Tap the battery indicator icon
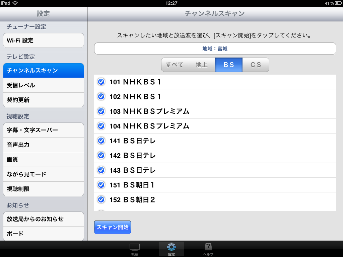Viewport: 343px width, 257px height. [x=338, y=3]
